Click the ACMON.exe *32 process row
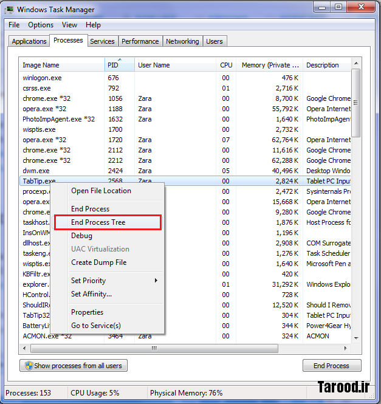Viewport: 381px width, 404px height. click(185, 336)
